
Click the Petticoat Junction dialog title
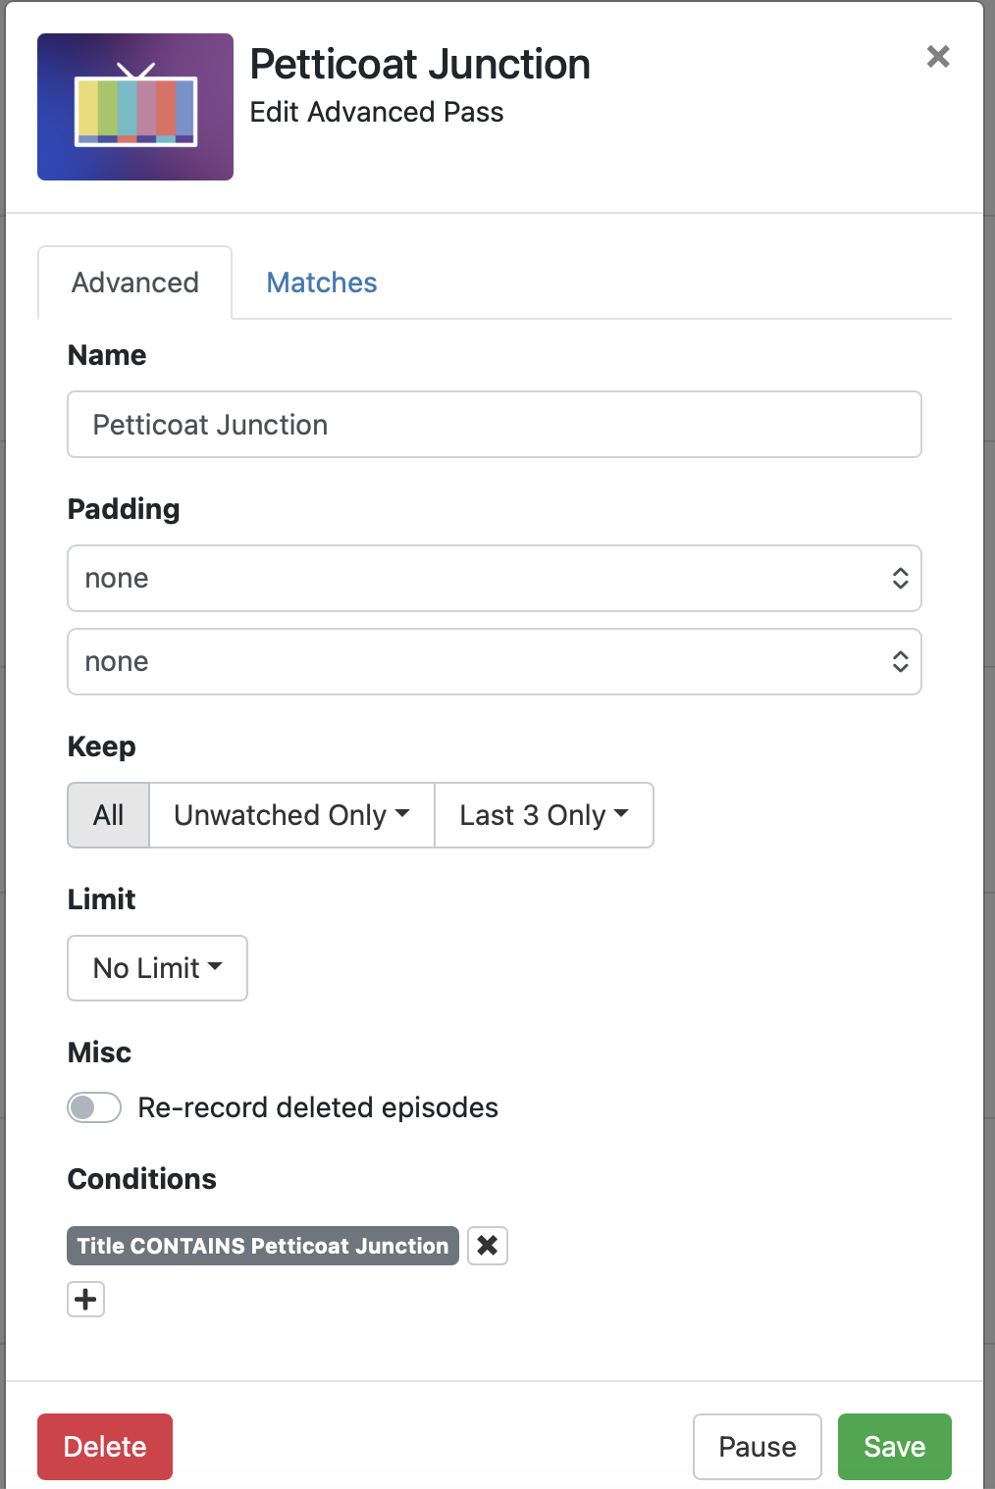[x=420, y=65]
